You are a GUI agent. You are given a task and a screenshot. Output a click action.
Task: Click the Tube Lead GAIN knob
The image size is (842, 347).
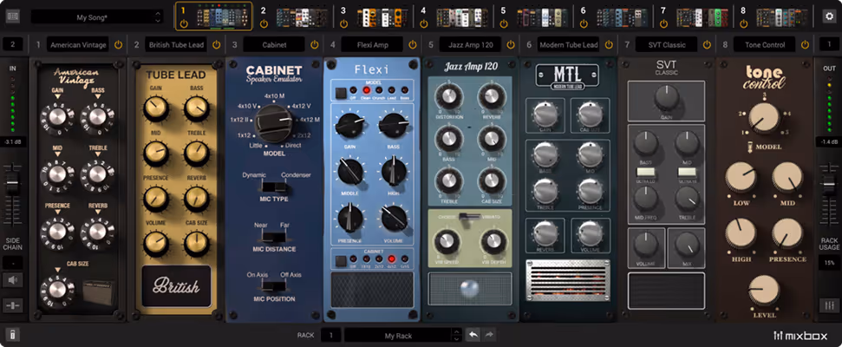(x=156, y=108)
